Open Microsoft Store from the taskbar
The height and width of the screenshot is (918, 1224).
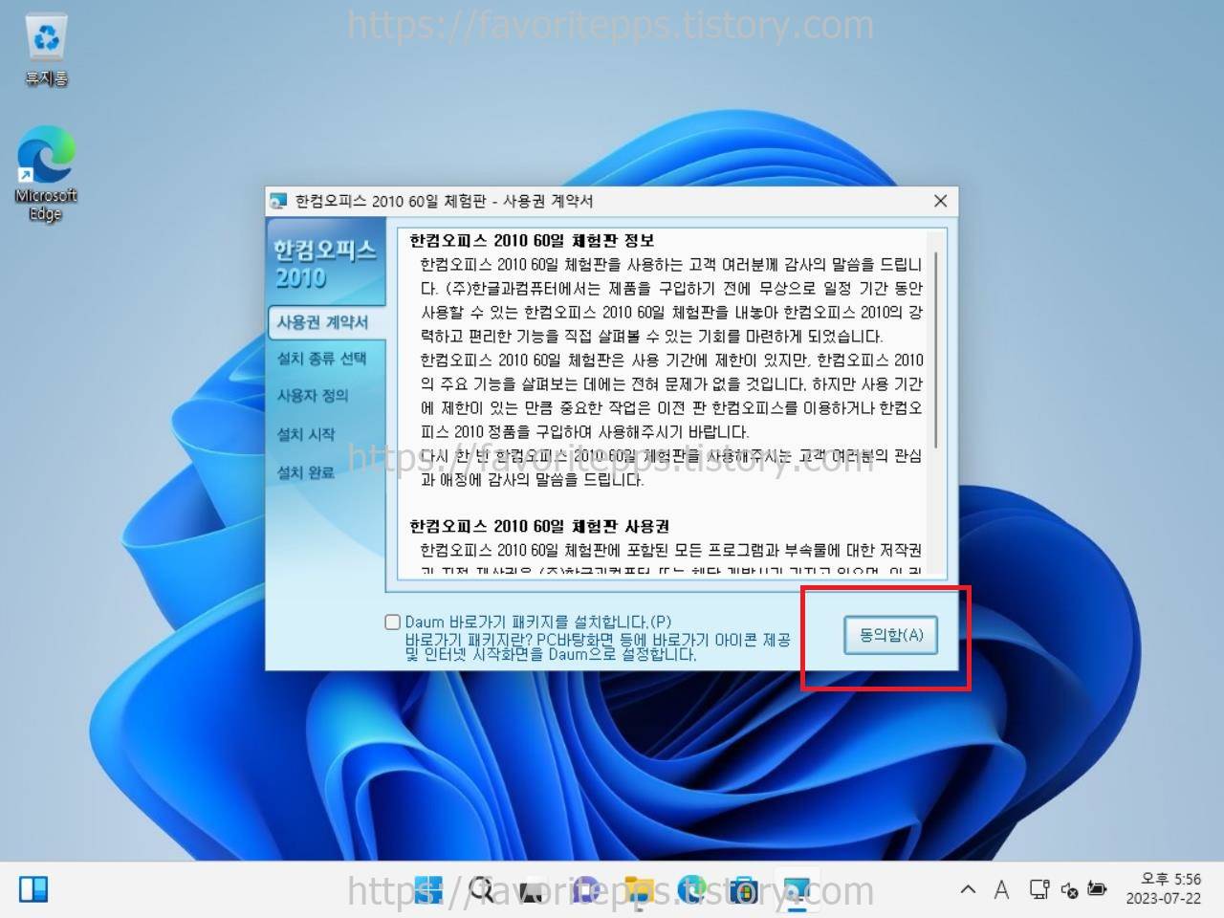[743, 889]
